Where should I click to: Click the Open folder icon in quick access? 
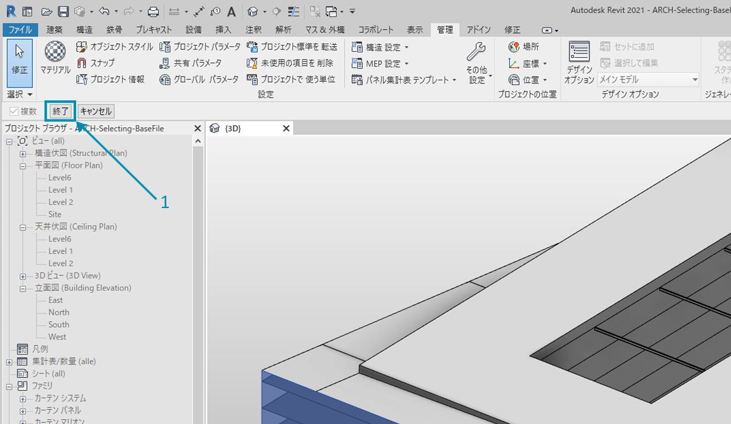click(46, 12)
